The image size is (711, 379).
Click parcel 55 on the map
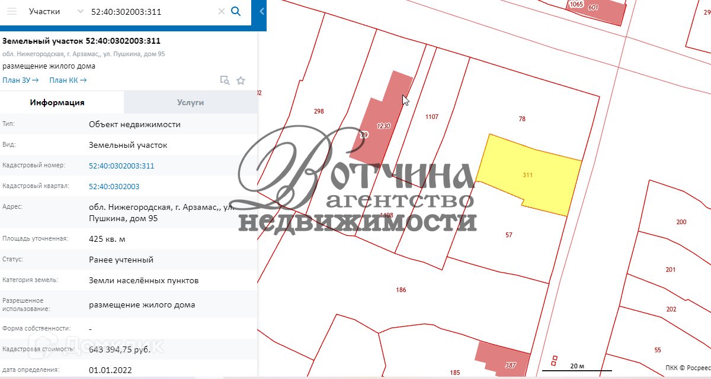(x=658, y=350)
